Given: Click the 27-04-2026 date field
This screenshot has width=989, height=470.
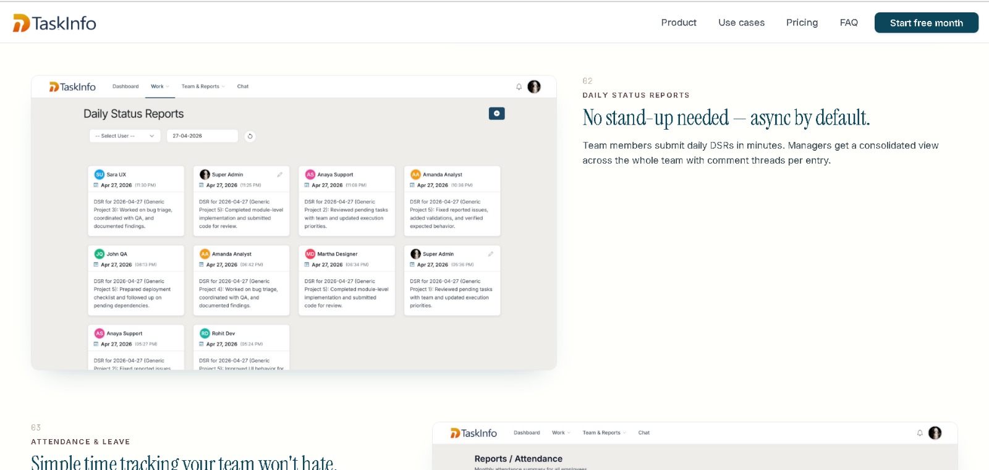Looking at the screenshot, I should 202,136.
